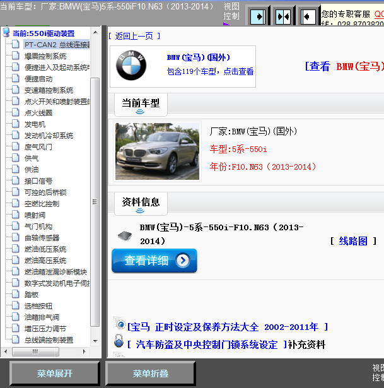Click the first view control arrow button
The height and width of the screenshot is (388, 384).
pyautogui.click(x=258, y=16)
